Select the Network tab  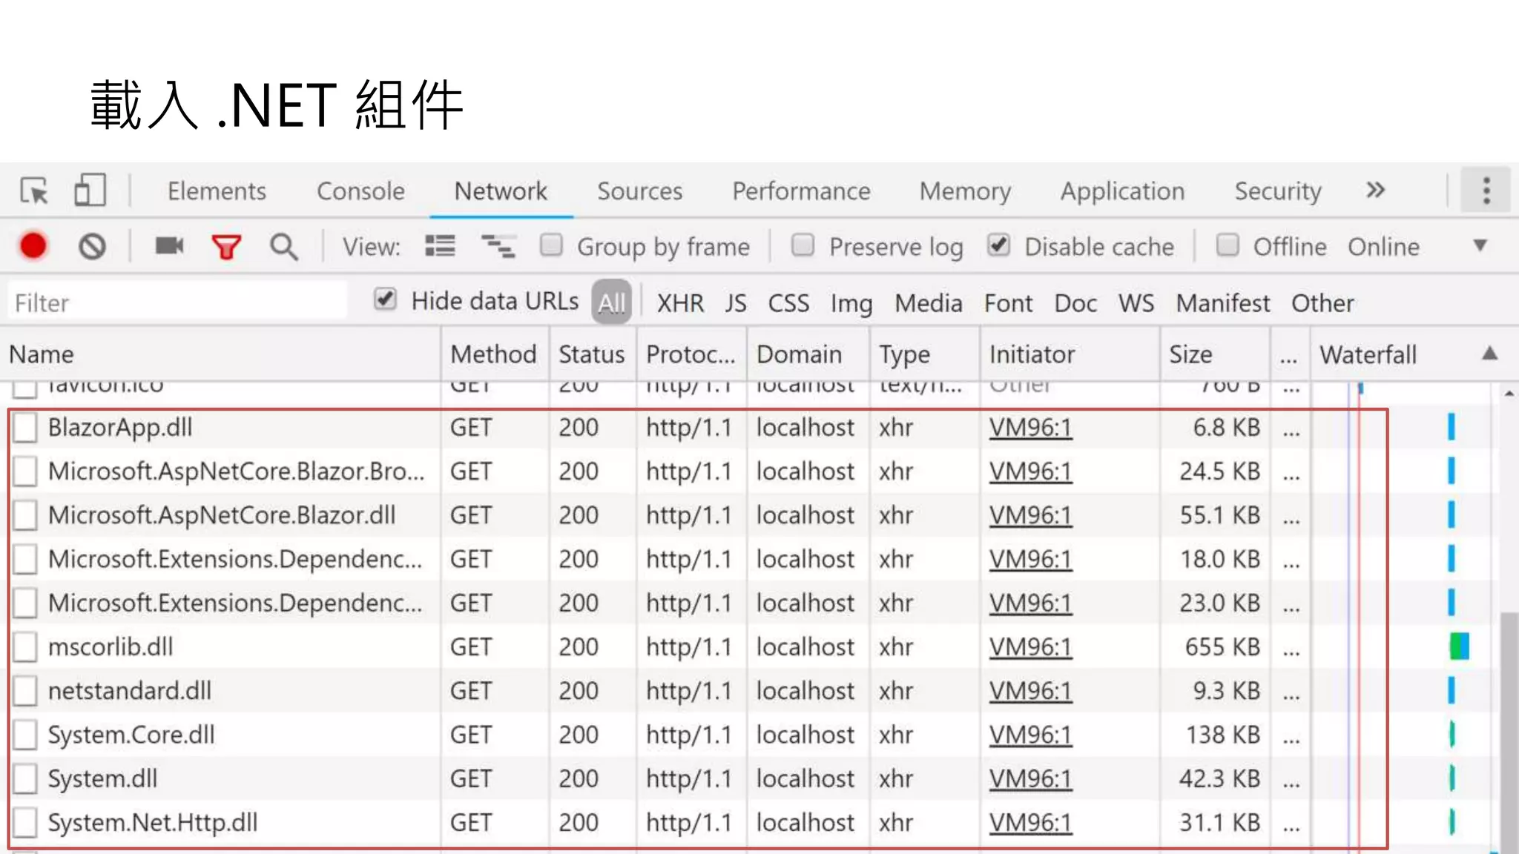coord(501,191)
